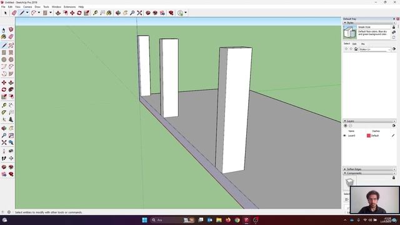The image size is (400, 225).
Task: Open the File menu
Action: [3, 7]
